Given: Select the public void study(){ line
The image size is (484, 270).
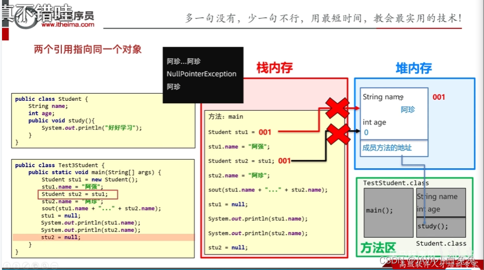Looking at the screenshot, I should 61,120.
